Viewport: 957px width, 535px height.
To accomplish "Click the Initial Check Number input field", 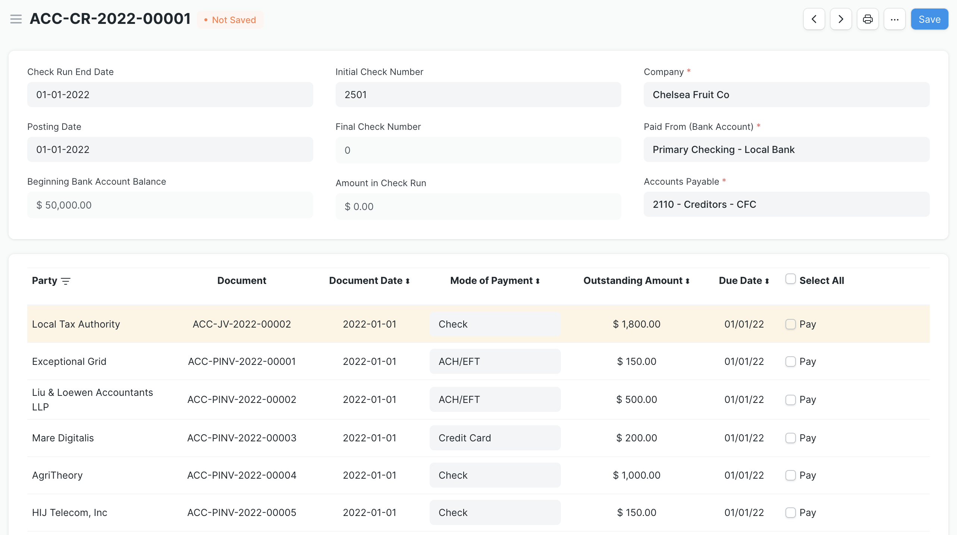I will [x=478, y=94].
